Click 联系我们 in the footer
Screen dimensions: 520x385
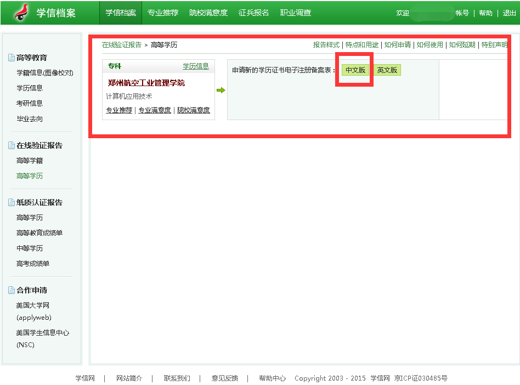coord(177,378)
